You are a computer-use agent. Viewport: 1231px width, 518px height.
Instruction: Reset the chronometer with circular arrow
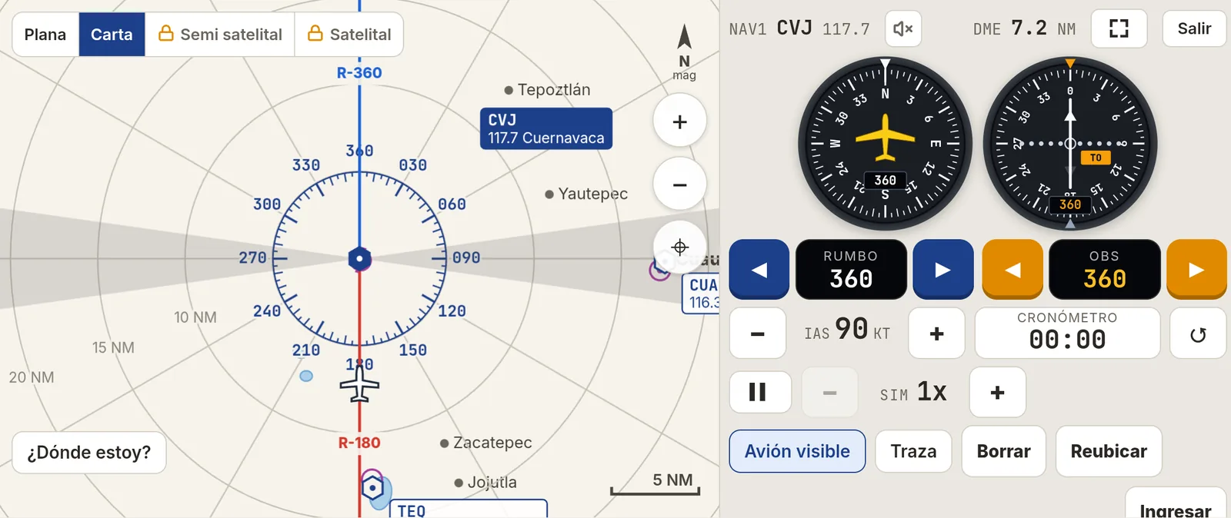point(1198,334)
